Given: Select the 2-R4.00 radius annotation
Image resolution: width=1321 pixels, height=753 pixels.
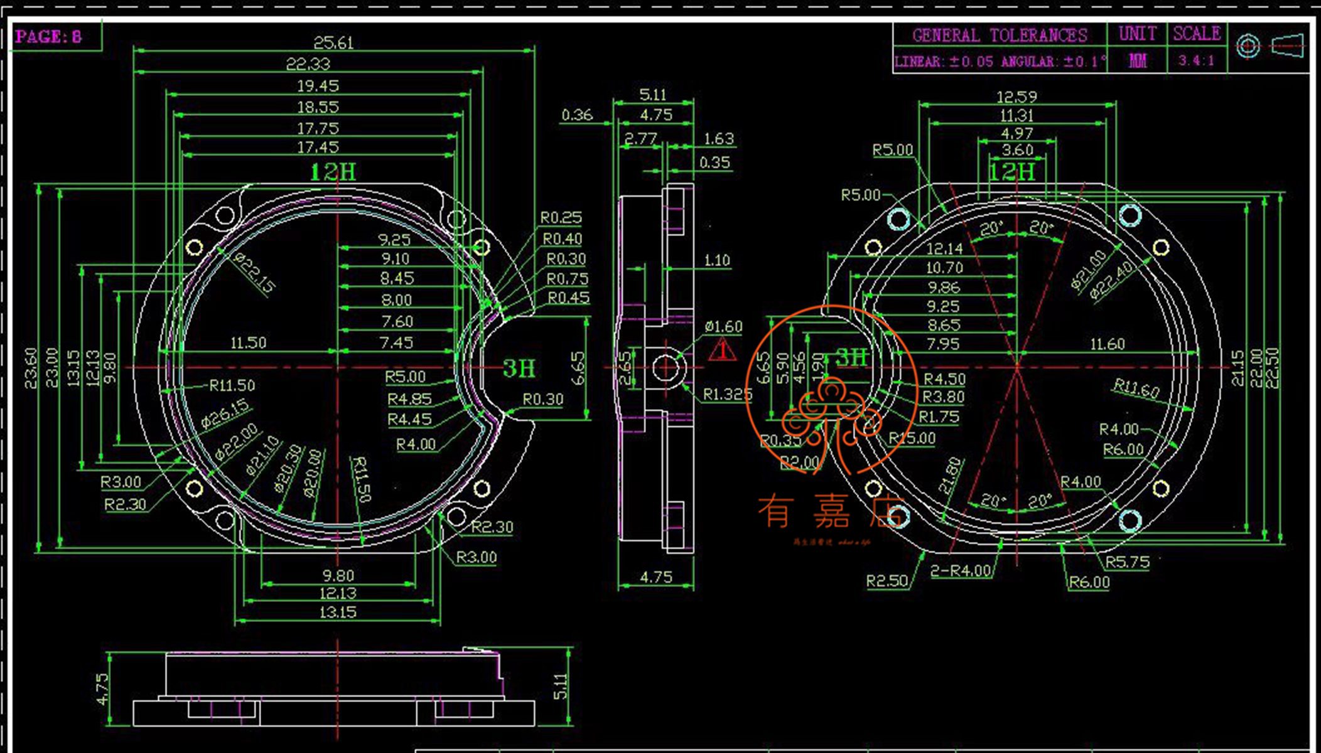Looking at the screenshot, I should point(960,570).
